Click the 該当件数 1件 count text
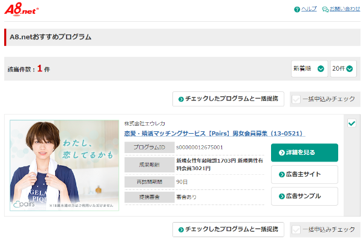This screenshot has width=363, height=242. pos(28,69)
